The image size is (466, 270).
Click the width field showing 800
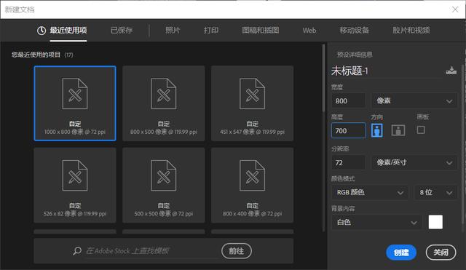pos(349,100)
